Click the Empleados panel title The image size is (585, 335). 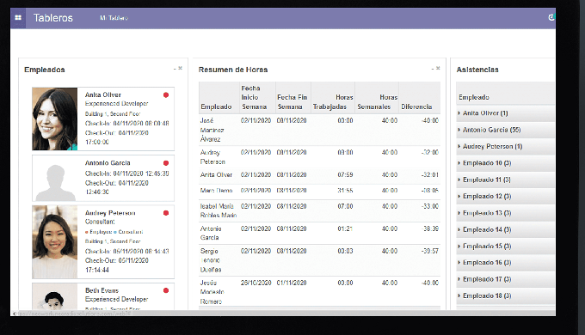pos(45,70)
